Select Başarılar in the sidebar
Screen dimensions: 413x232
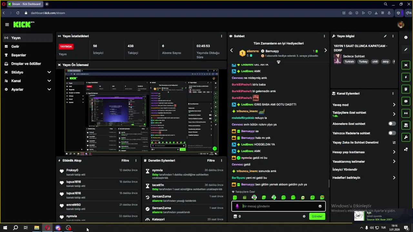(28, 55)
